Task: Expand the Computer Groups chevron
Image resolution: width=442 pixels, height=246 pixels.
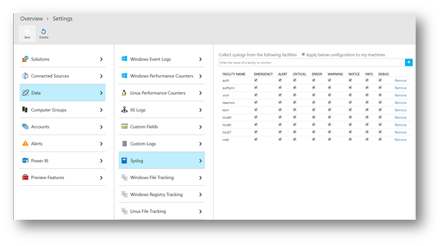Action: pos(101,110)
